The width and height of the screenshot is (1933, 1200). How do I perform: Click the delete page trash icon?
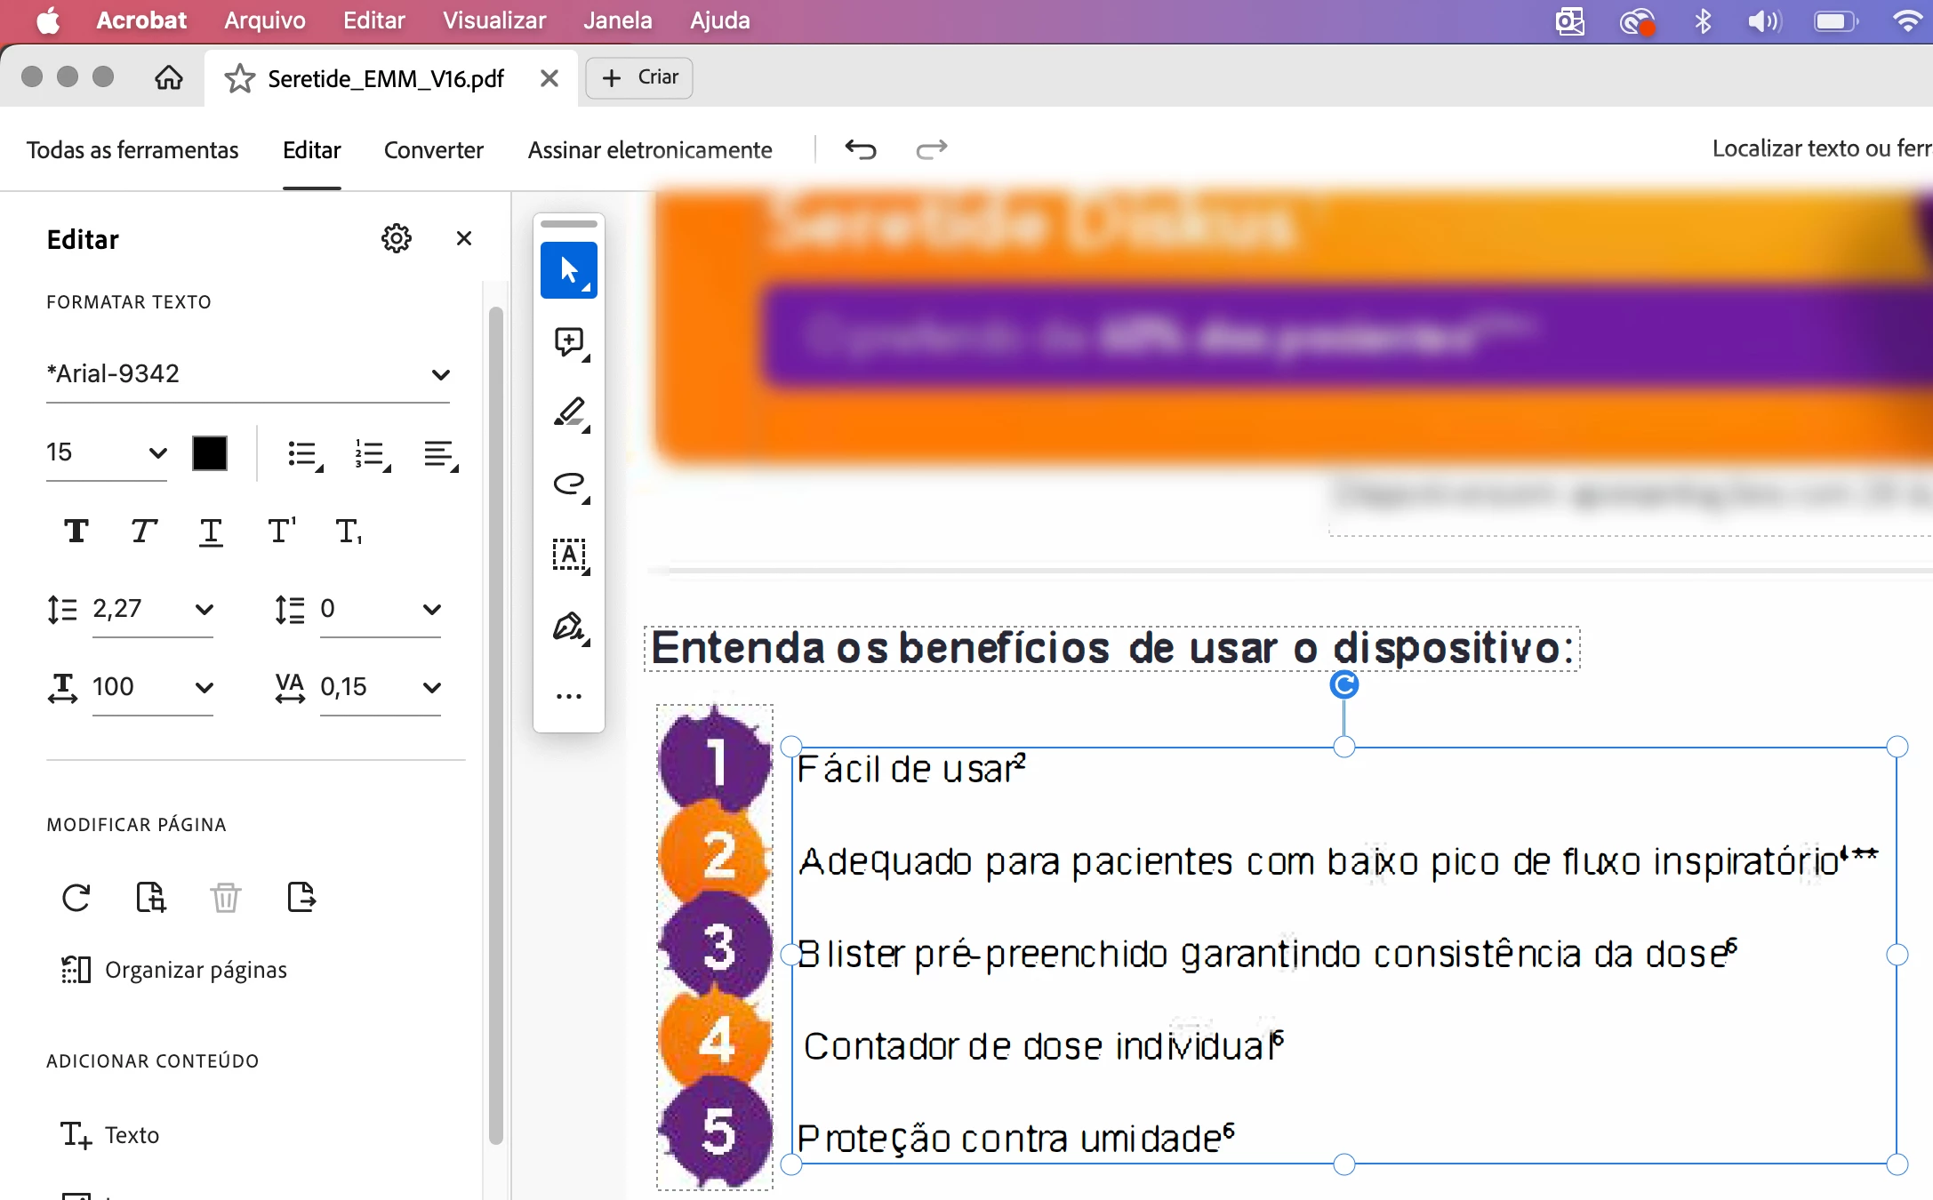tap(226, 898)
